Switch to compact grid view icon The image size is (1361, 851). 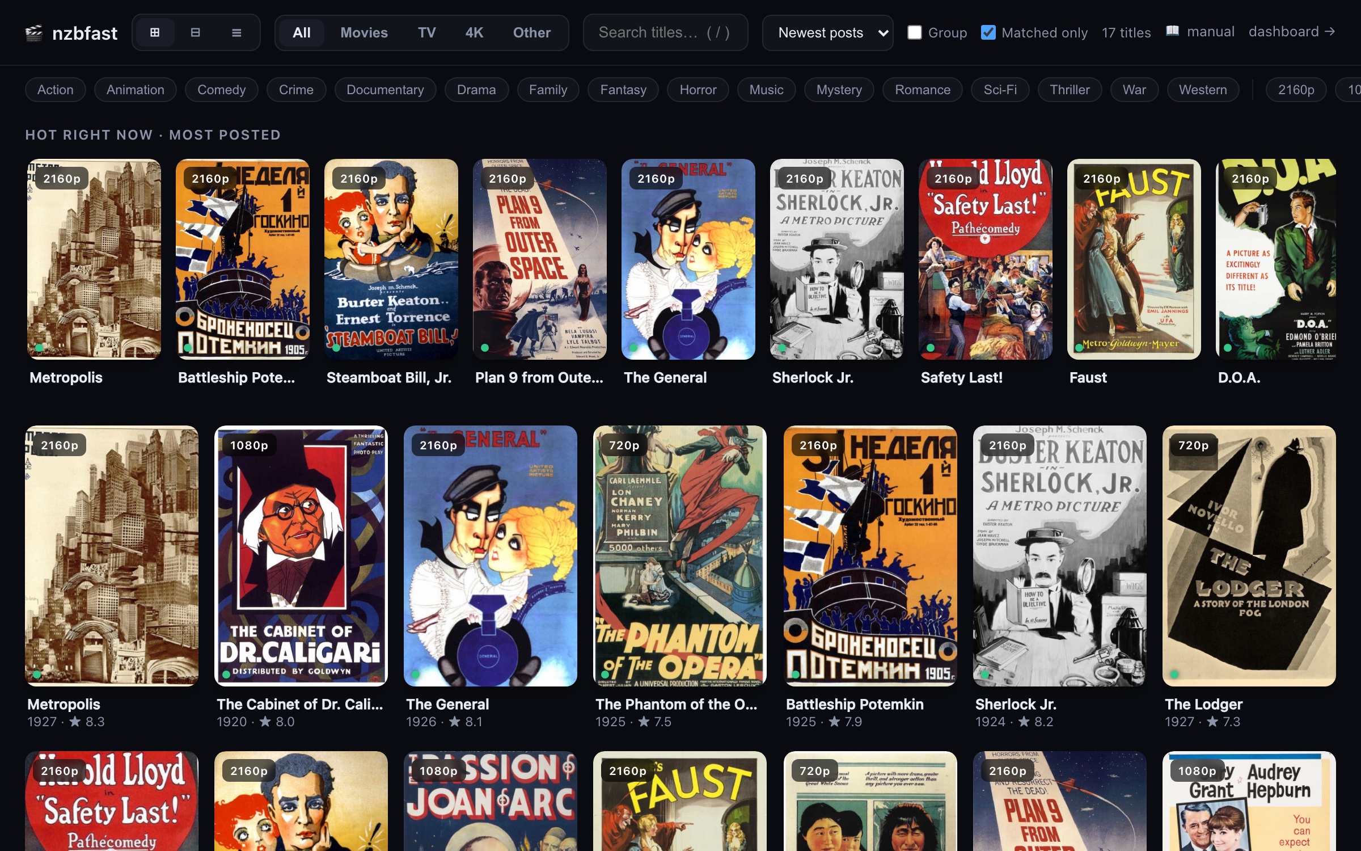pos(195,32)
